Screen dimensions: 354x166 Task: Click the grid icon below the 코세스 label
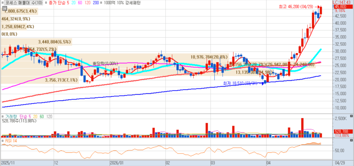coord(4,8)
